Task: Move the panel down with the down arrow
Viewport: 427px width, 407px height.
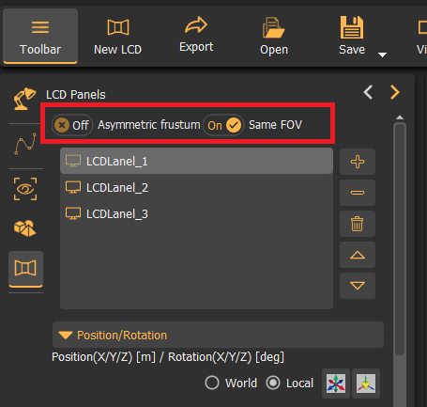Action: 358,286
